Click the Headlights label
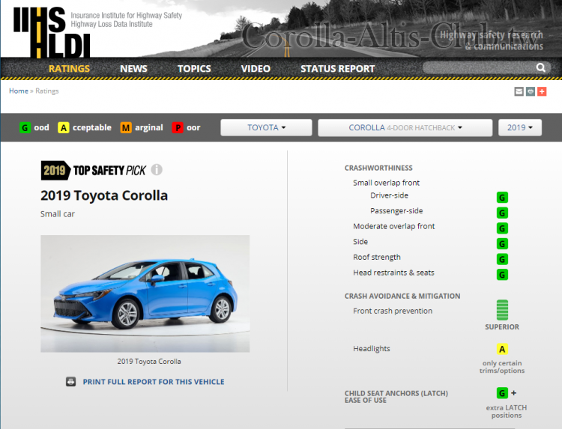 tap(372, 348)
